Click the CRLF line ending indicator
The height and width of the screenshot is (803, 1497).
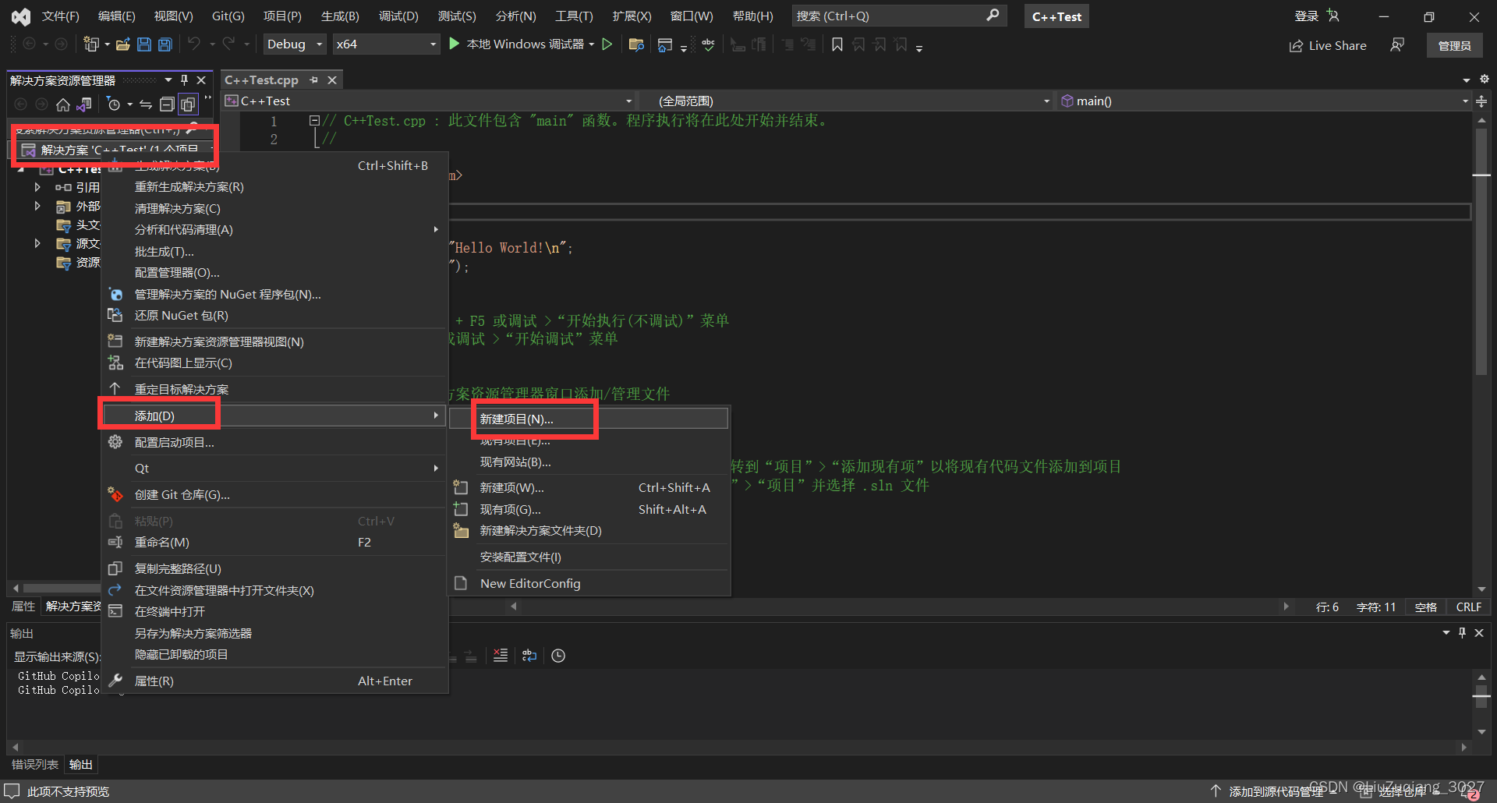pos(1468,607)
